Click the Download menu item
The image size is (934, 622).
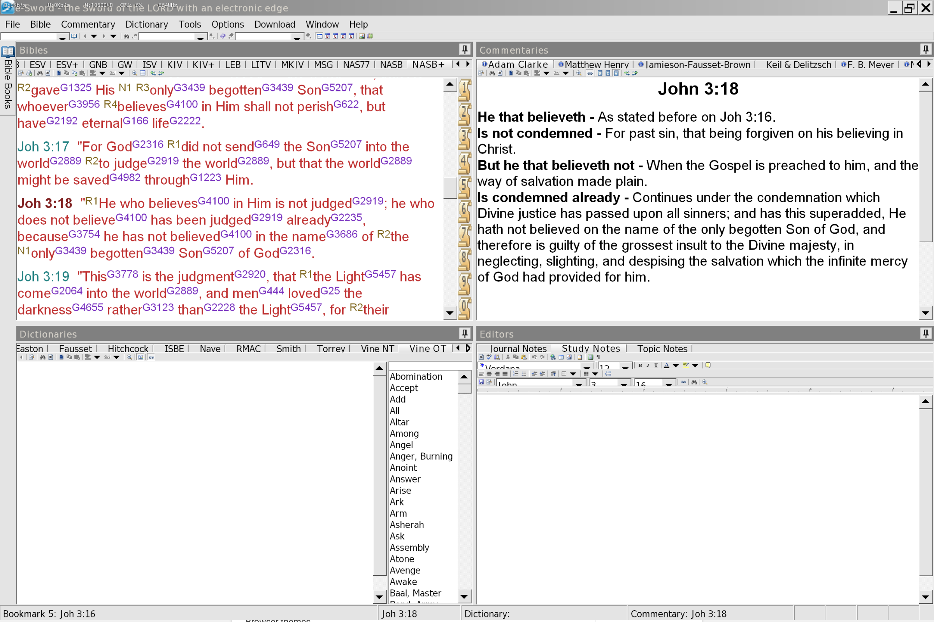tap(274, 24)
